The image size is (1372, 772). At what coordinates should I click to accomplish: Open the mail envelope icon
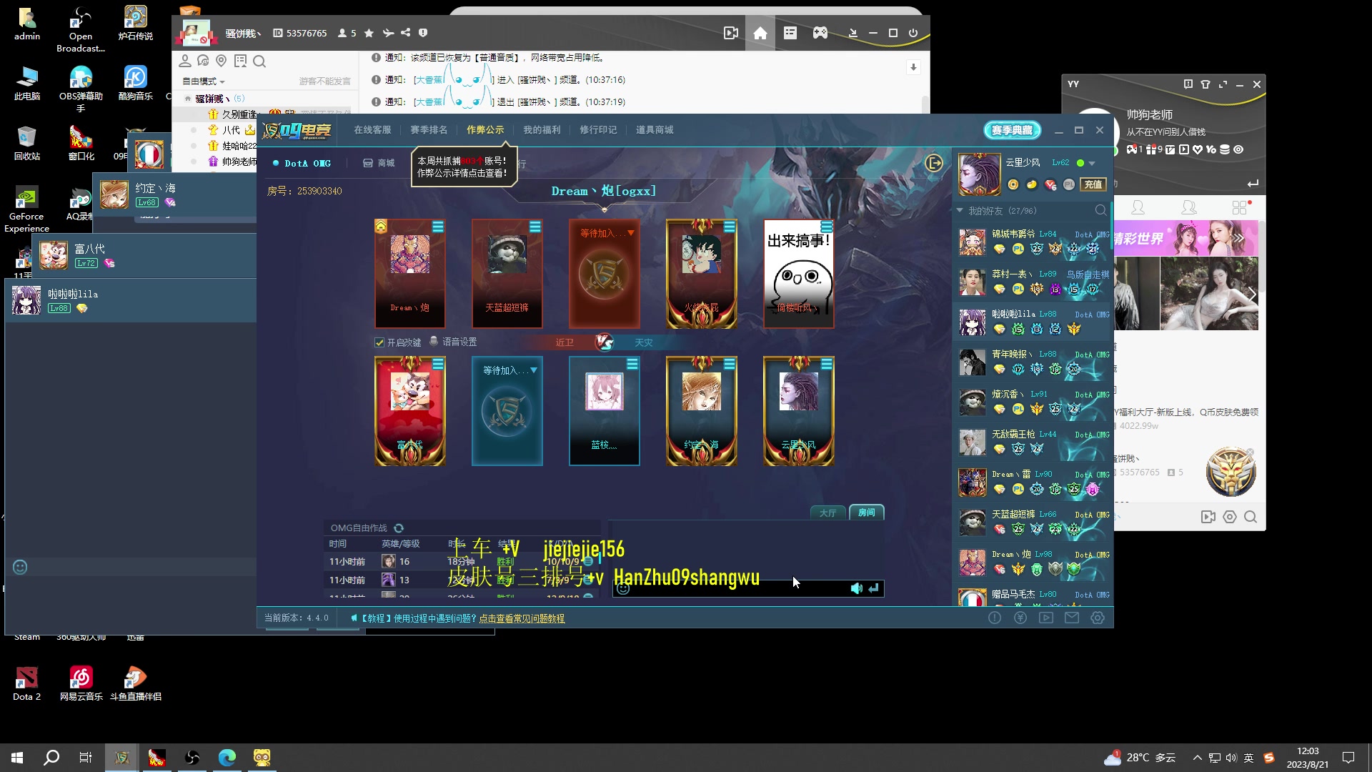click(1072, 618)
